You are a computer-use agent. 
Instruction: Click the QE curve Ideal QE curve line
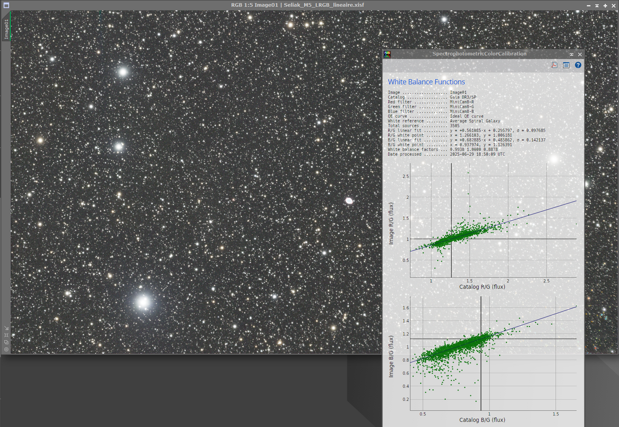(x=436, y=116)
